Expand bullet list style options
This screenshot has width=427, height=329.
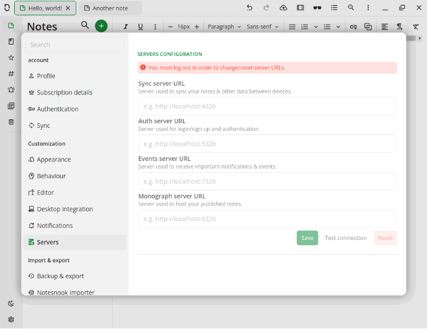coord(338,27)
